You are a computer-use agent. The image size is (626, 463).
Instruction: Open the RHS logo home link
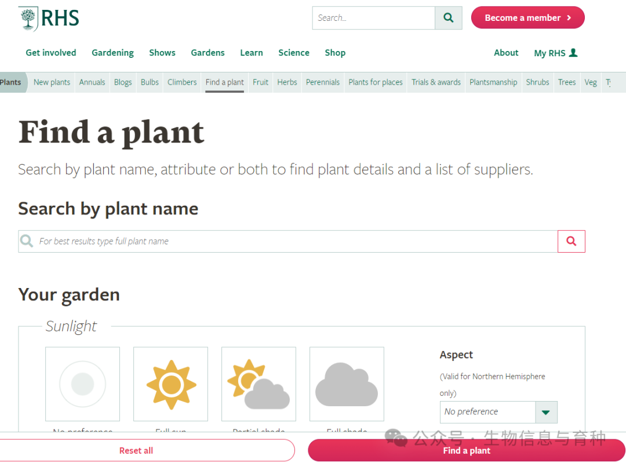click(x=49, y=19)
